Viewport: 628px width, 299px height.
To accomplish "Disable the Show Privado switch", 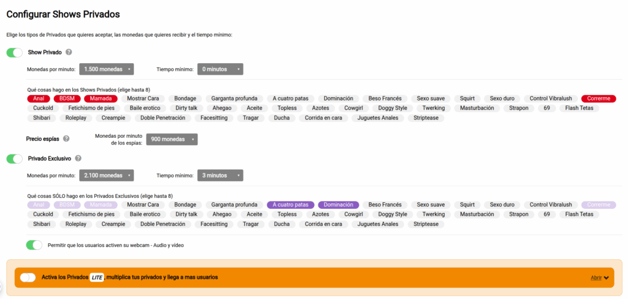I will (15, 53).
